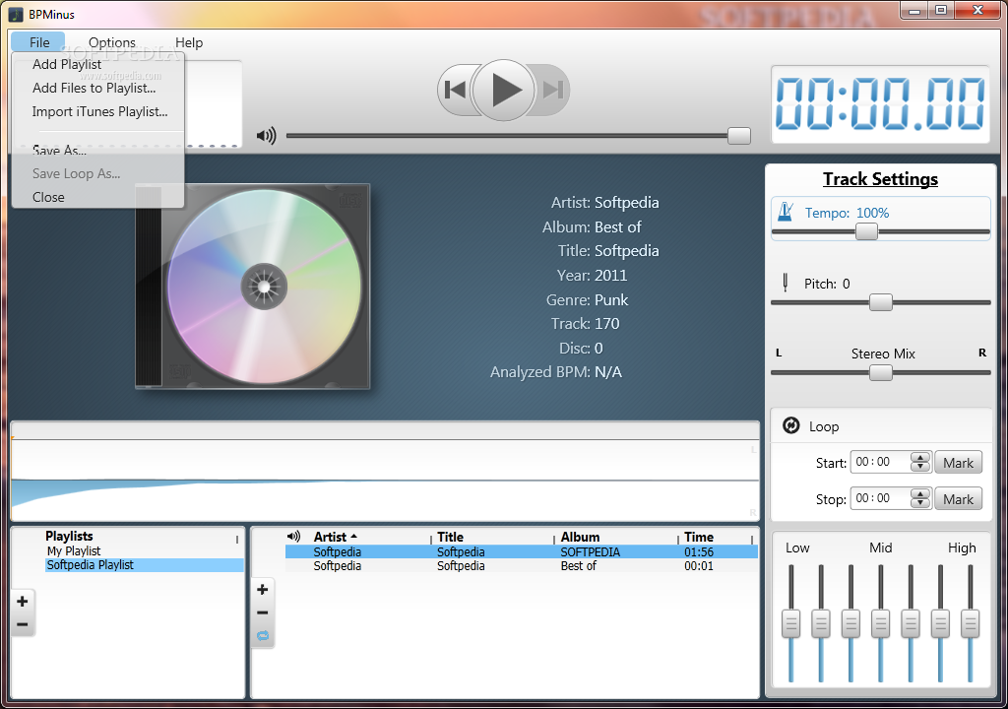The height and width of the screenshot is (709, 1008).
Task: Click the Track Settings heading
Action: (x=880, y=179)
